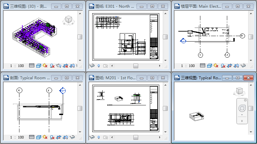Image resolution: width=257 pixels, height=144 pixels.
Task: Open Visual Style in the Main Electrical floor plan
Action: click(209, 66)
